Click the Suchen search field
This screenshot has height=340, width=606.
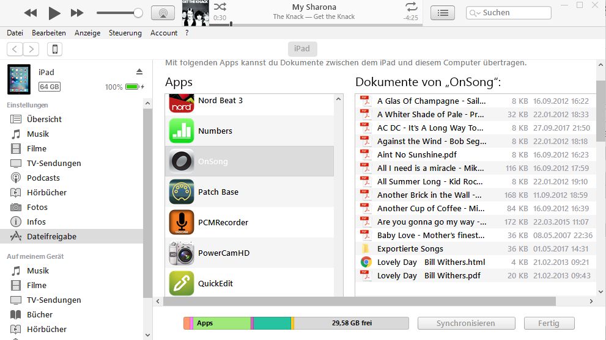pyautogui.click(x=509, y=13)
